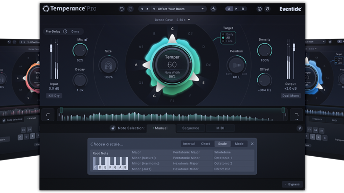
Task: Open the Dense Cave reverb type dropdown
Action: pyautogui.click(x=171, y=20)
